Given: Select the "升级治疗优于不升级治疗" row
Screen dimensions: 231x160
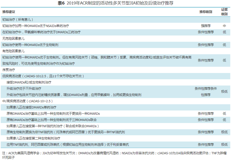Looking at the screenshot, I should (x=24, y=88).
